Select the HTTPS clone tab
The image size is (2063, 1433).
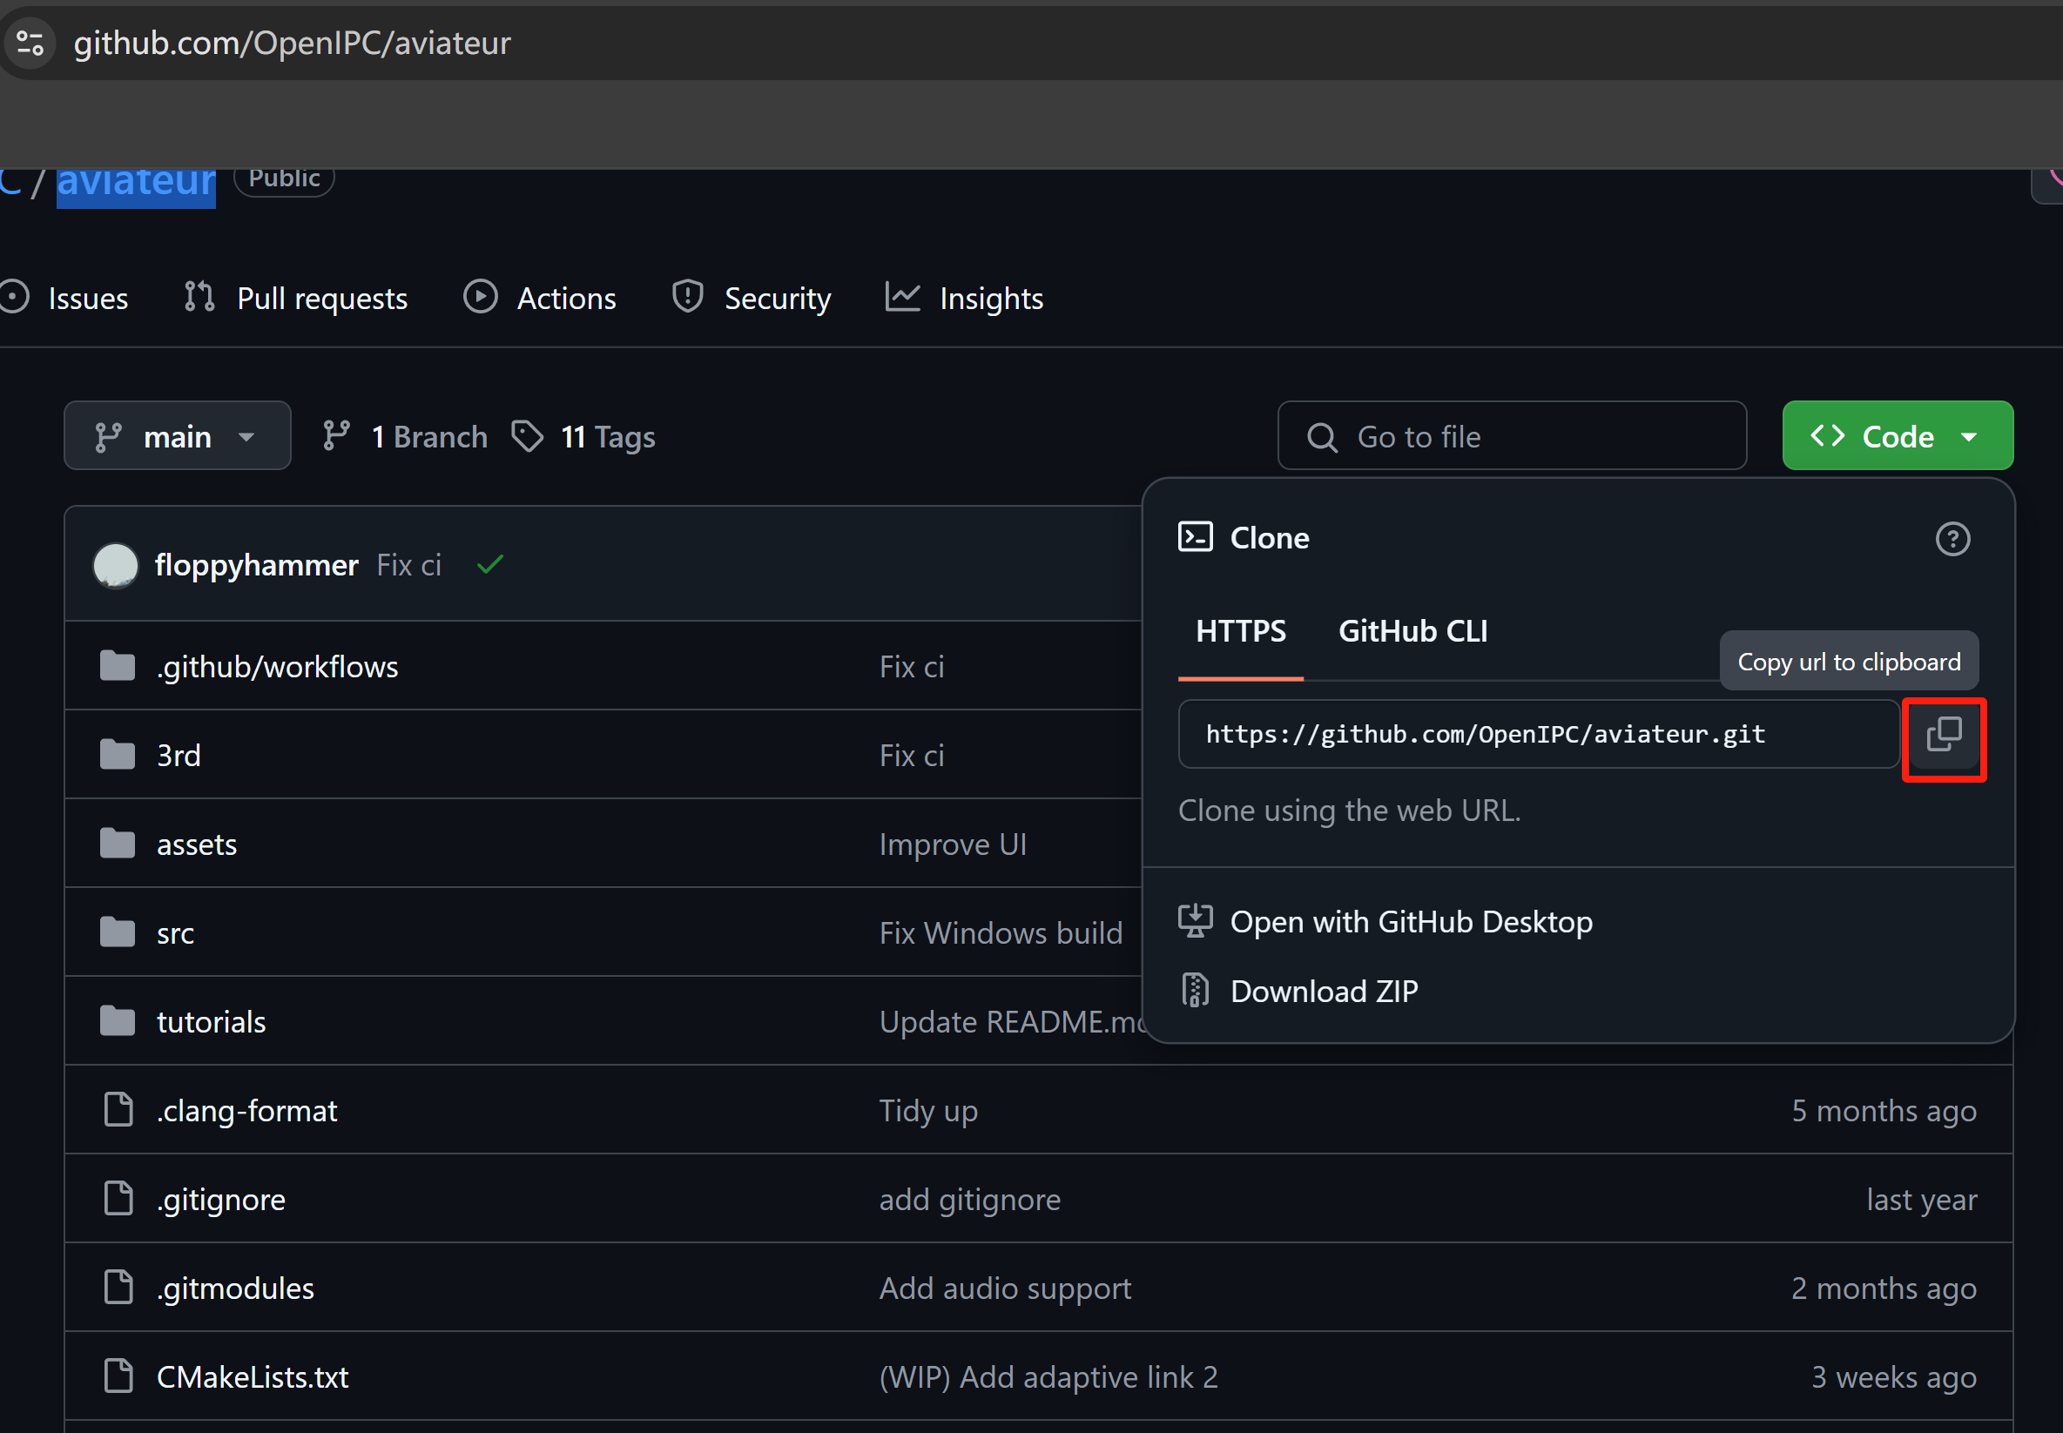(1240, 631)
